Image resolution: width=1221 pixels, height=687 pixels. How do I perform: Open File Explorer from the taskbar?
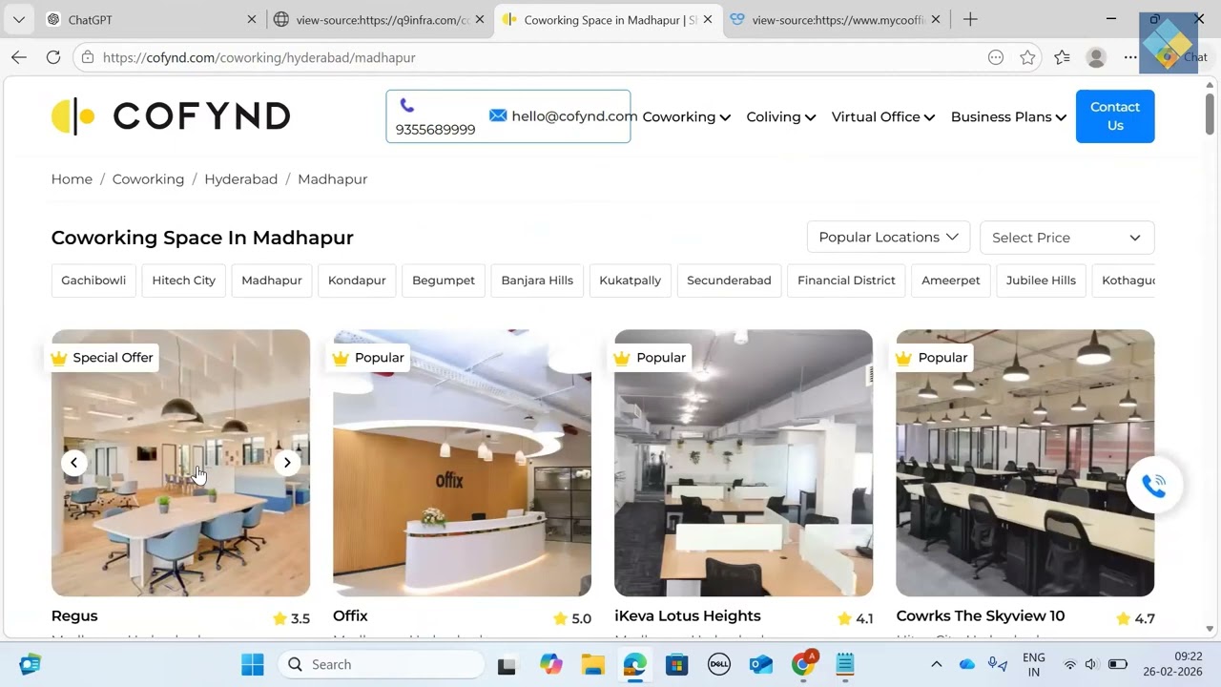click(x=592, y=664)
